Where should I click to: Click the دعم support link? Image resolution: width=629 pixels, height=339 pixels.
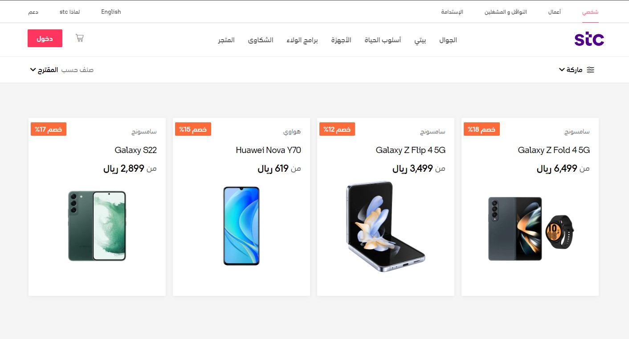(33, 12)
